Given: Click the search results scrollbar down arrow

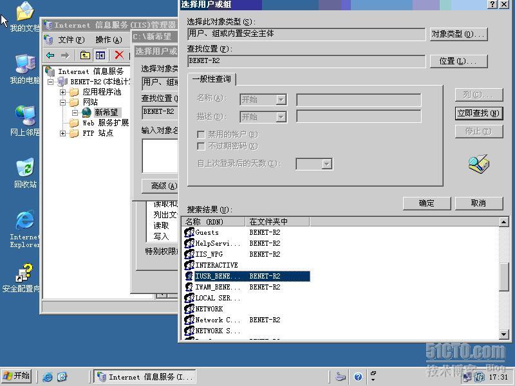Looking at the screenshot, I should pos(504,335).
